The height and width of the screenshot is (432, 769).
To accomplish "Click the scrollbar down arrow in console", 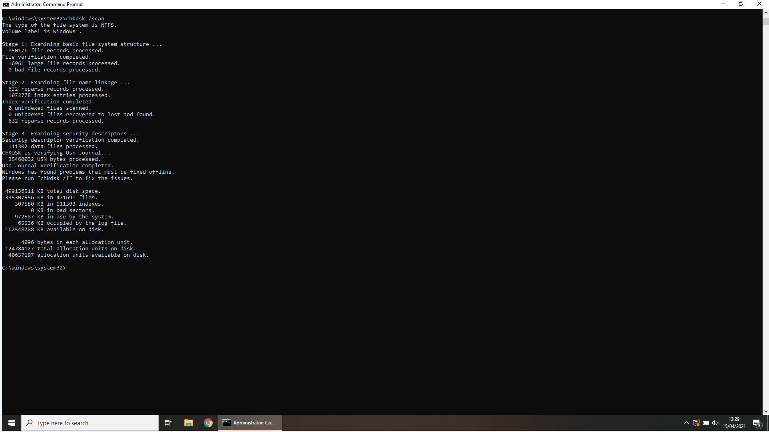I will click(766, 412).
